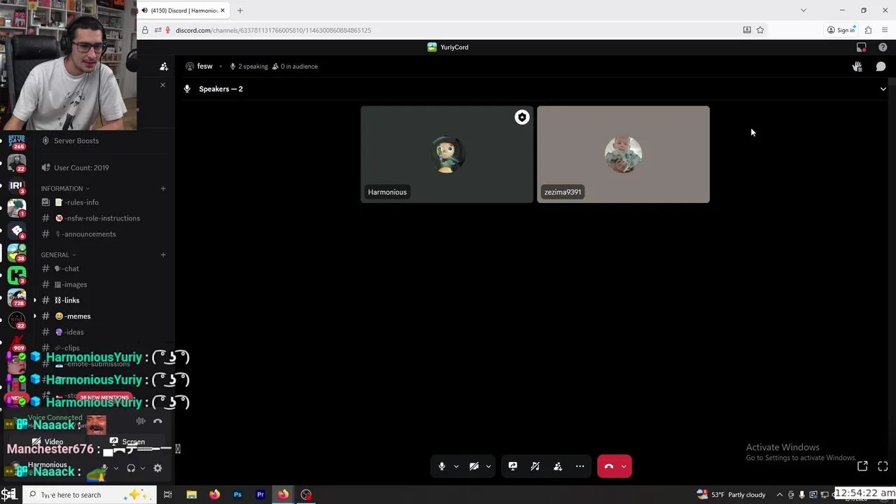
Task: Add channel to INFORMATION category
Action: click(163, 188)
